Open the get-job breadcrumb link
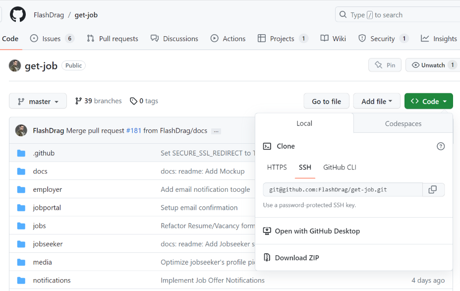460x291 pixels. [x=86, y=15]
